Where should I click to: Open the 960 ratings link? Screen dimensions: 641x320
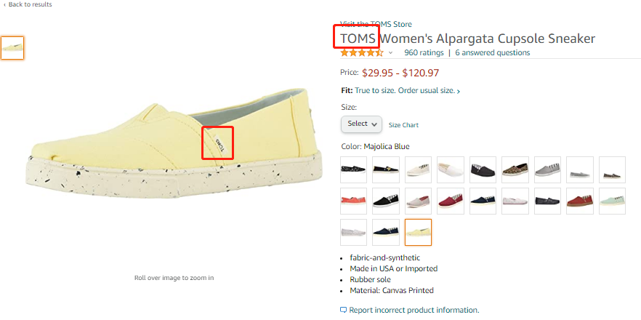pyautogui.click(x=424, y=52)
